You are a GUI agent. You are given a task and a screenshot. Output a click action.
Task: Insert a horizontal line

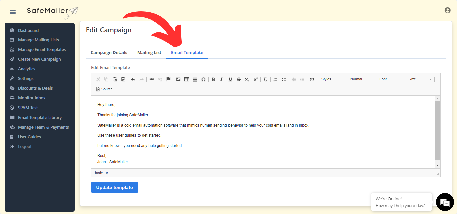(x=195, y=79)
